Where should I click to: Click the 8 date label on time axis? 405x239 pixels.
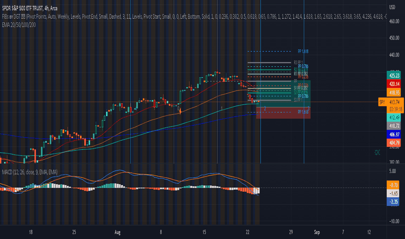click(161, 232)
